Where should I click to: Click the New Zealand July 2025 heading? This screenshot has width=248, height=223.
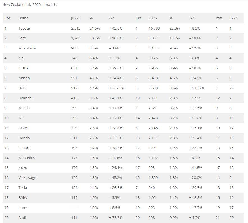30,5
